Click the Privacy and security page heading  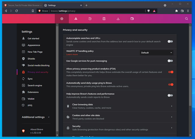pyautogui.click(x=75, y=30)
